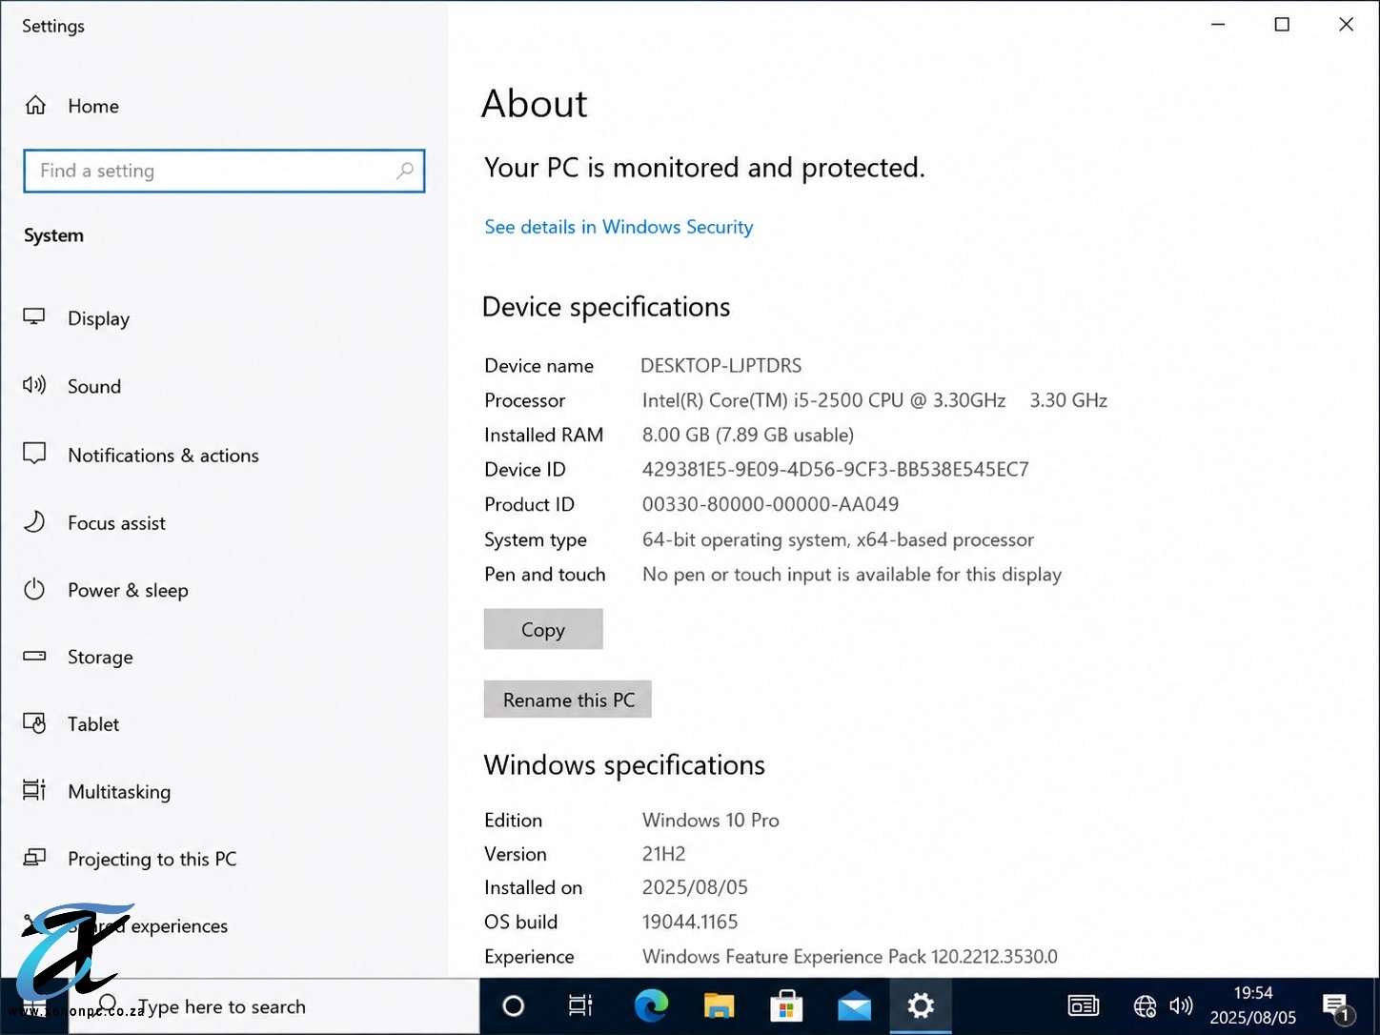Screen dimensions: 1380x1035
Task: Open Tablet settings
Action: click(x=71, y=723)
